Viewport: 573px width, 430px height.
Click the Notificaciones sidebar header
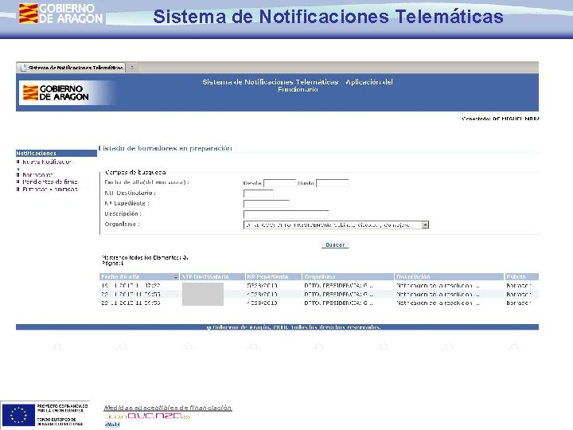pos(57,153)
